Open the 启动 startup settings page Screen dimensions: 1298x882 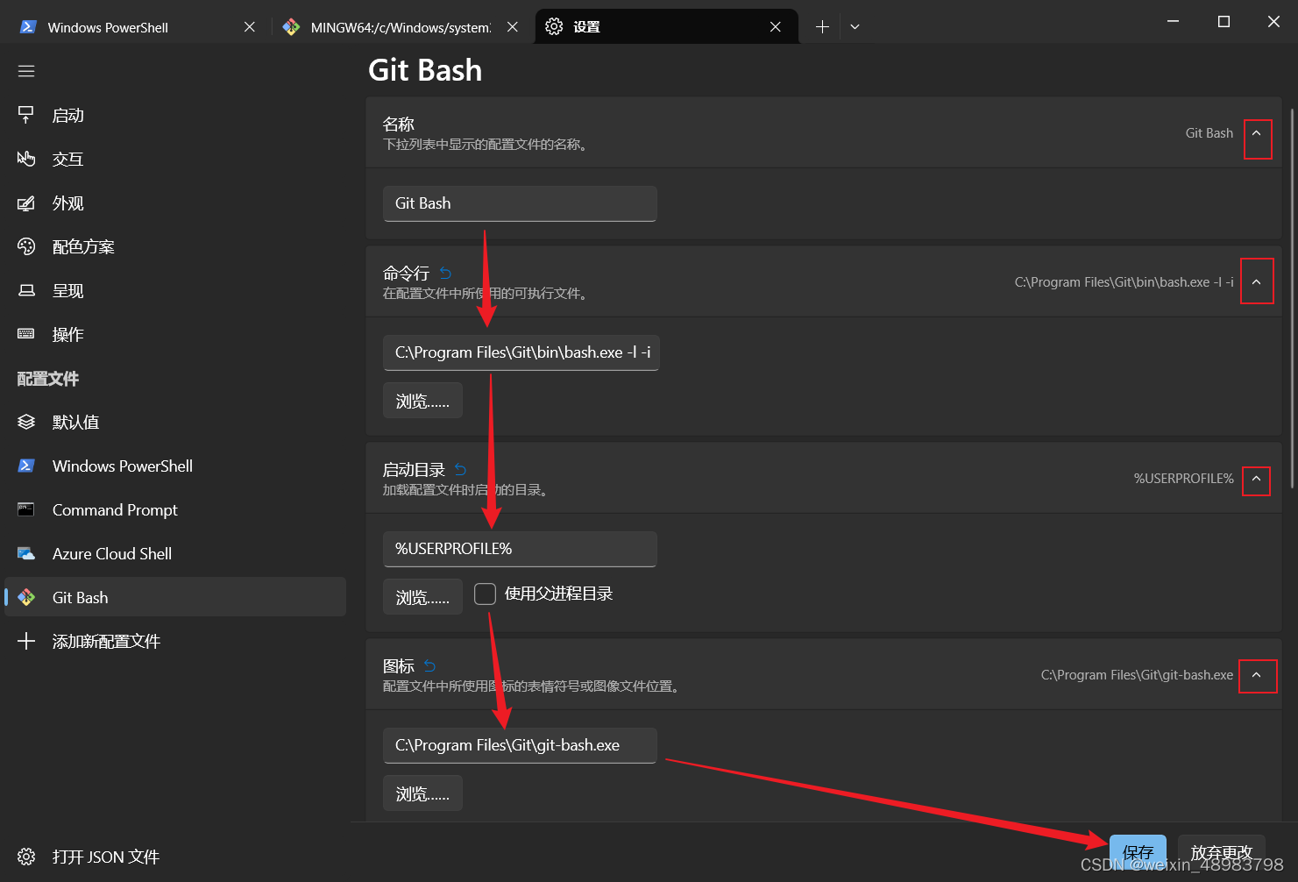(x=175, y=115)
